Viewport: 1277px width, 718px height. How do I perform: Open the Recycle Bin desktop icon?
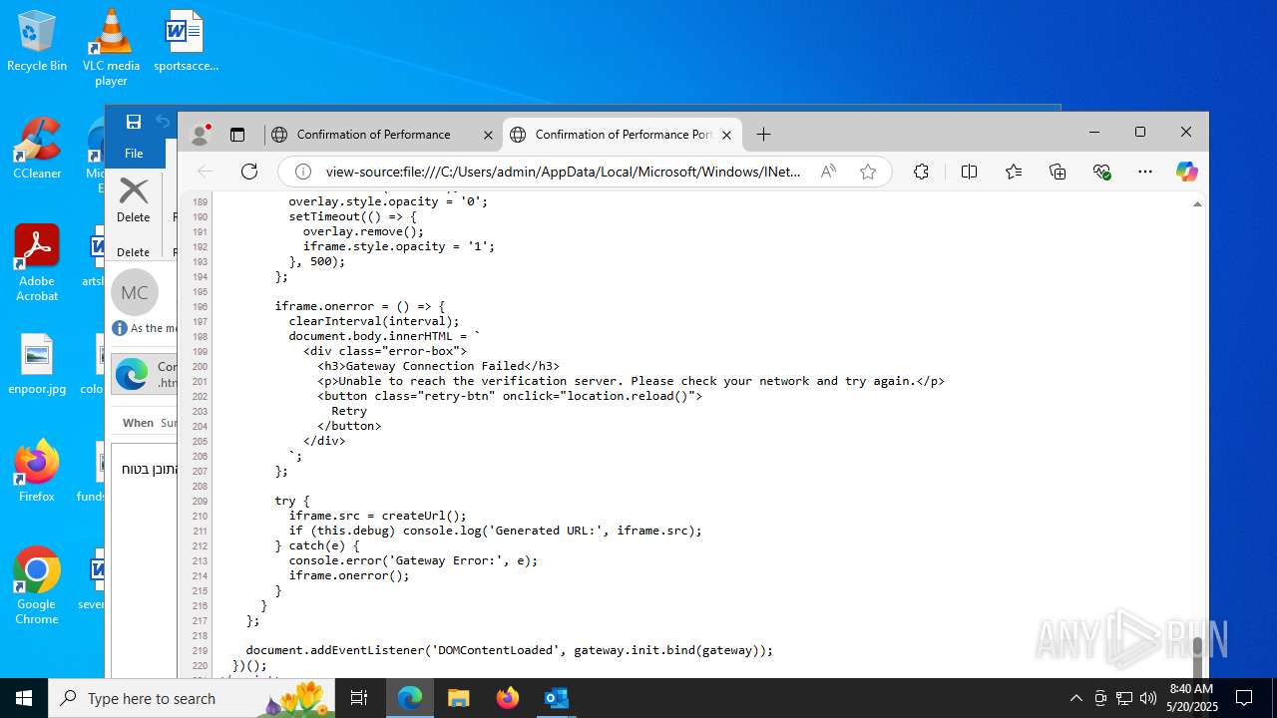(x=37, y=41)
